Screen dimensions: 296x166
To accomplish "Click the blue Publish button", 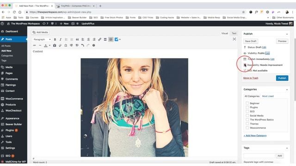I will pyautogui.click(x=282, y=78).
